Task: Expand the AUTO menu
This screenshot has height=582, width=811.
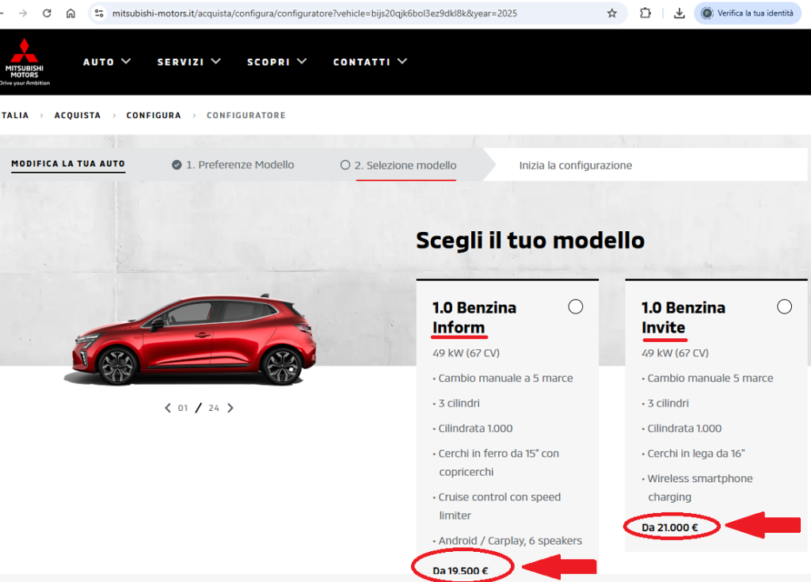Action: 107,62
